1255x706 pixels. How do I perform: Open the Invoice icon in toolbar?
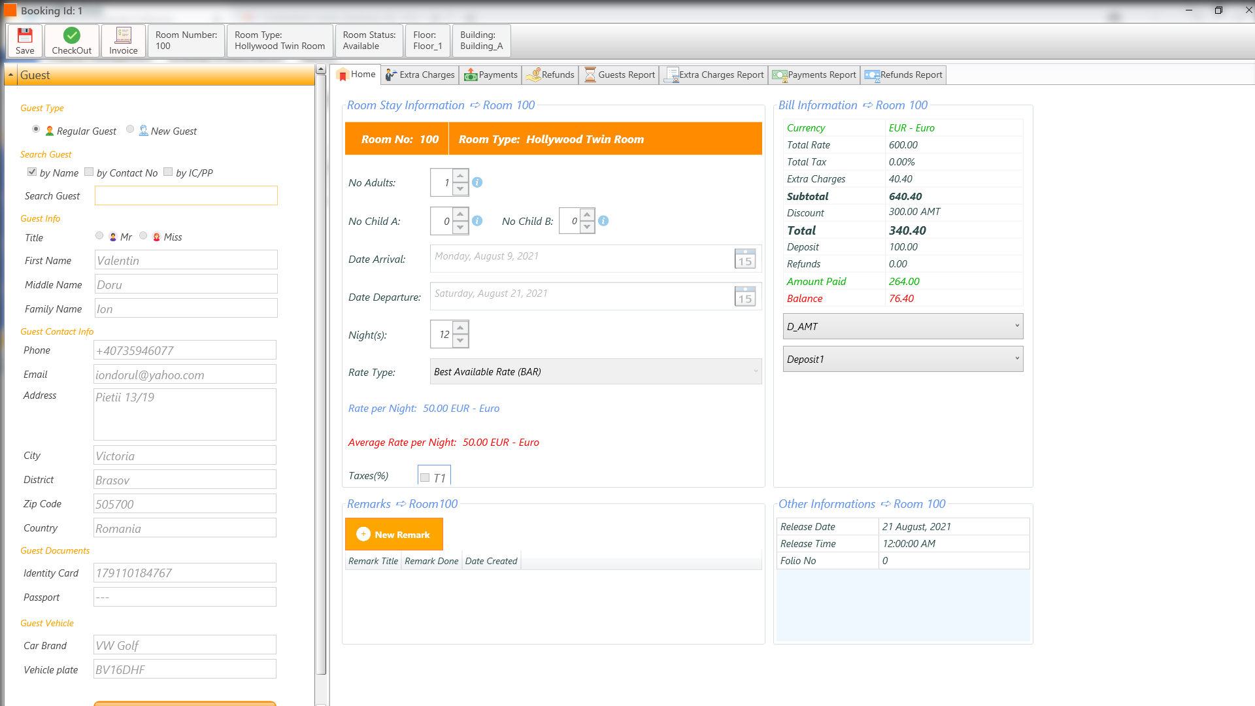pos(124,35)
